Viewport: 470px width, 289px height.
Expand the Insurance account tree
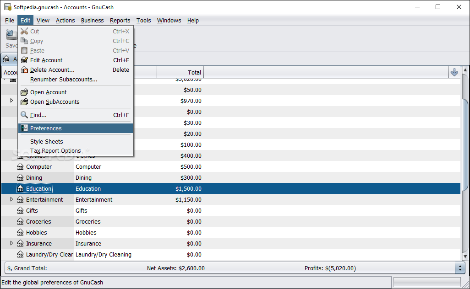(x=11, y=243)
